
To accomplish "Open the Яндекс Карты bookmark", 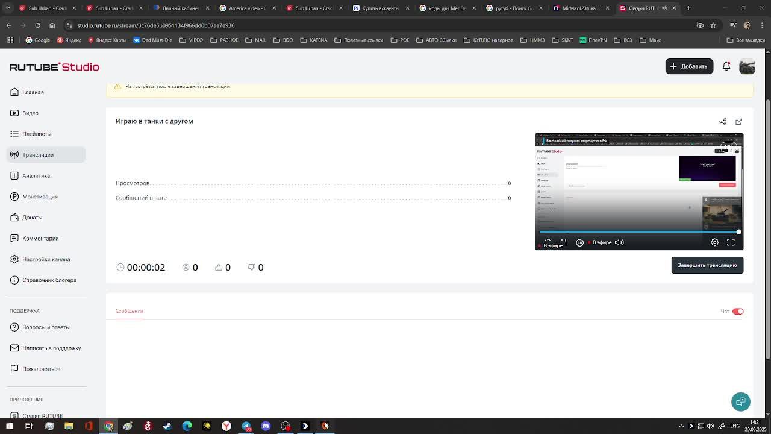I will pos(107,40).
